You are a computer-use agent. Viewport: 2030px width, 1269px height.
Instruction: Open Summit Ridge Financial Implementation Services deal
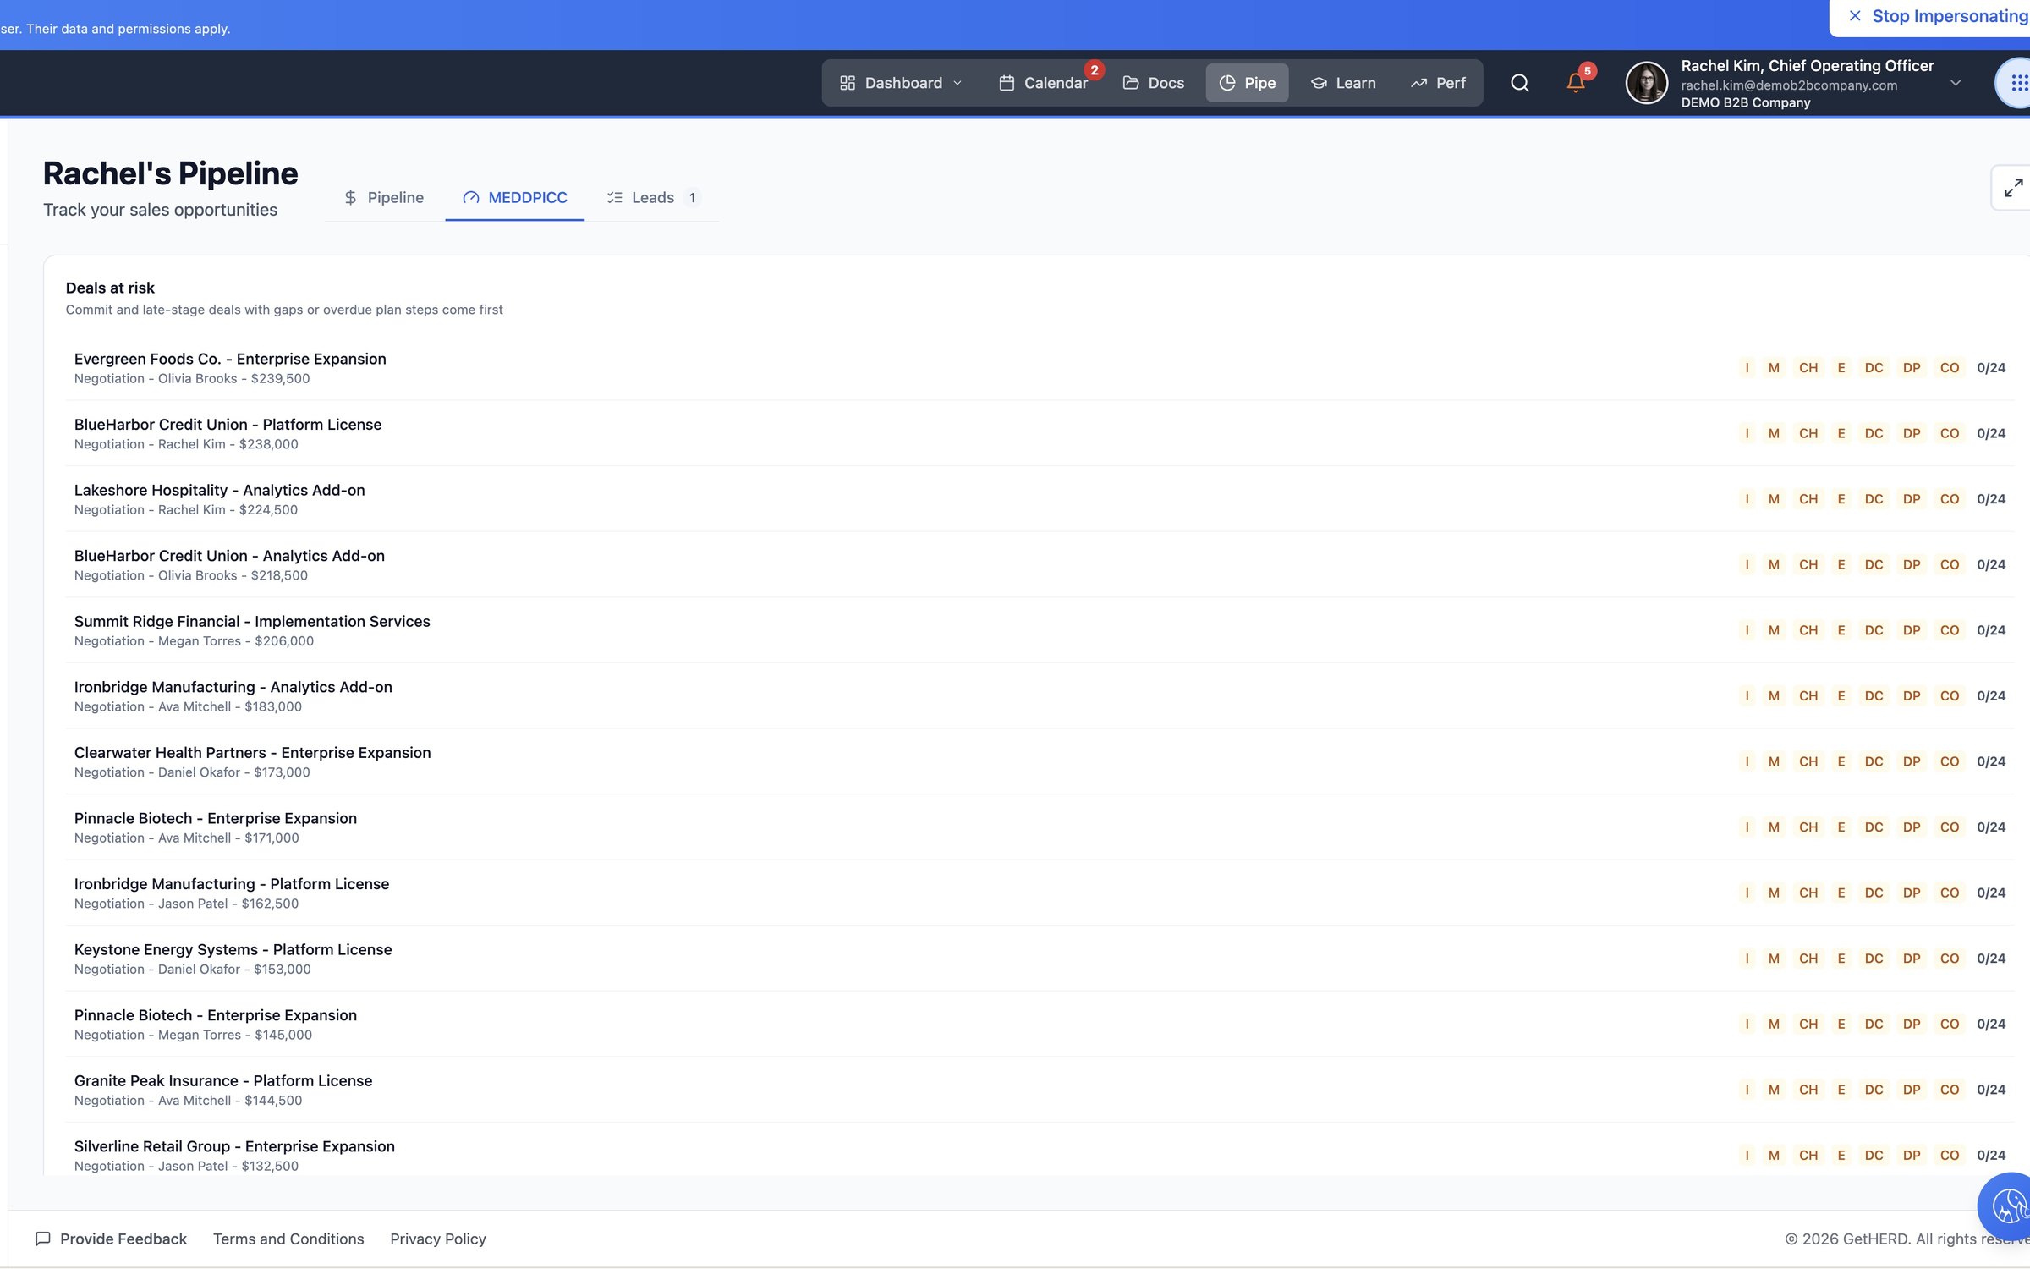click(x=1040, y=630)
